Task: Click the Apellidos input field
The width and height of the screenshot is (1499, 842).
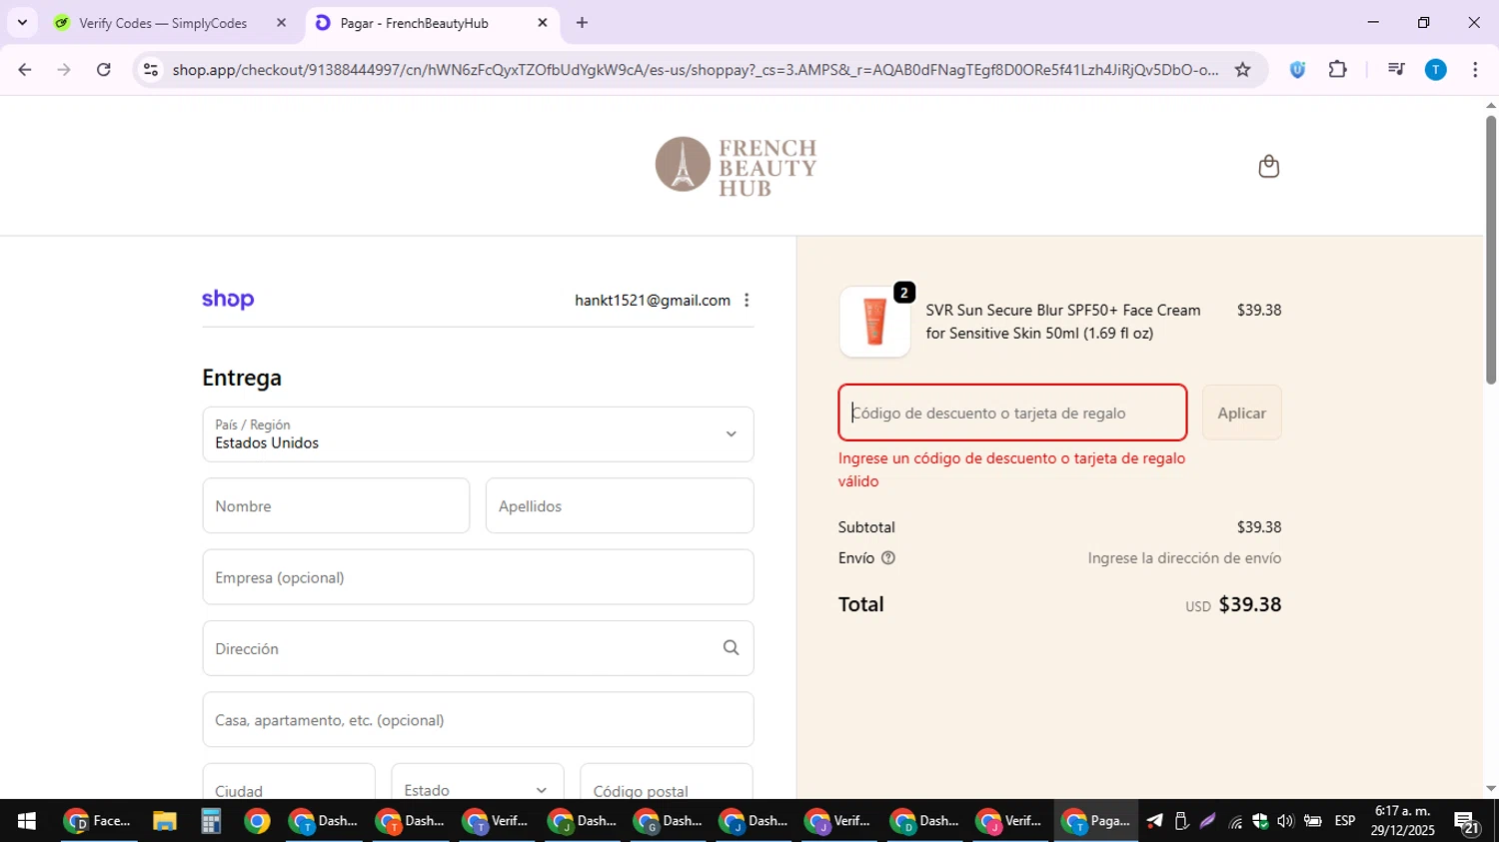Action: [x=620, y=505]
